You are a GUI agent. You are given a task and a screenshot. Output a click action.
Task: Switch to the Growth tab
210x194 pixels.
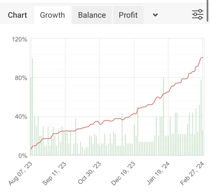pyautogui.click(x=52, y=15)
